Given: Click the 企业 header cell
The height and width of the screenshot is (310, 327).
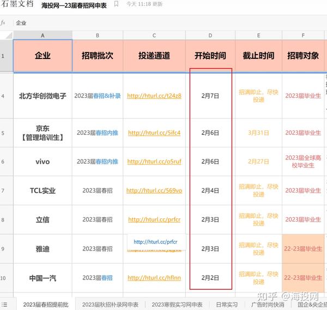Looking at the screenshot, I should pyautogui.click(x=43, y=56).
